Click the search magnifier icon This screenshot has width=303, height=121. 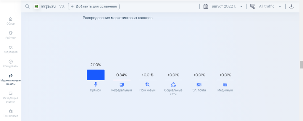28,6
